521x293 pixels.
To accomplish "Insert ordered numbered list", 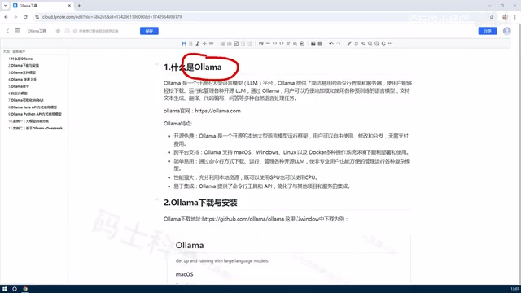I will click(230, 43).
